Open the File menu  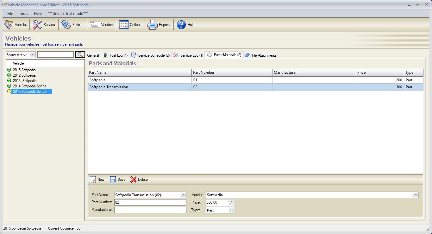click(x=10, y=14)
